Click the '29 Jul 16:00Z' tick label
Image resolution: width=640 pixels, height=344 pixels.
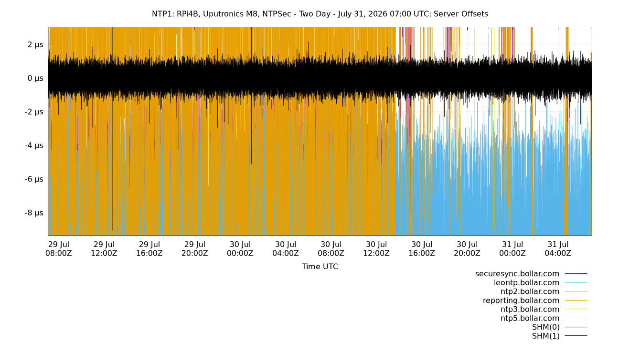pos(149,249)
